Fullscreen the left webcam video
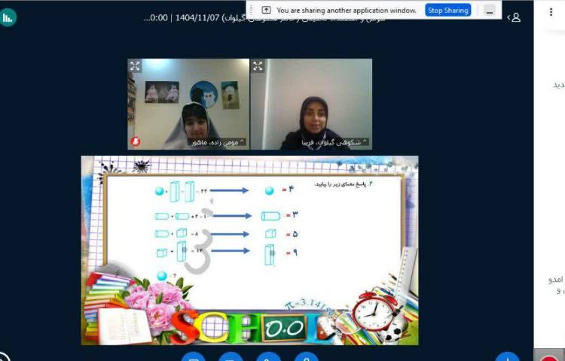Image resolution: width=565 pixels, height=361 pixels. coord(135,66)
